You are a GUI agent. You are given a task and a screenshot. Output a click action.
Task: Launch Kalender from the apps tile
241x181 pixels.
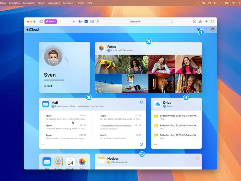point(70,162)
